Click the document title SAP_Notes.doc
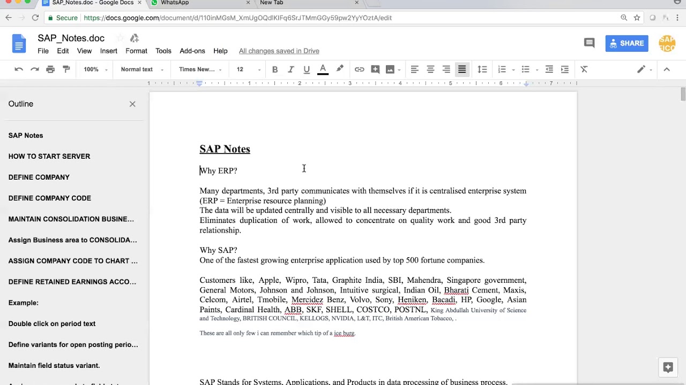The height and width of the screenshot is (385, 686). 71,38
